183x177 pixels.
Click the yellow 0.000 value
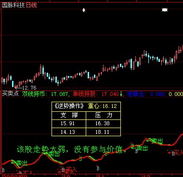176,94
